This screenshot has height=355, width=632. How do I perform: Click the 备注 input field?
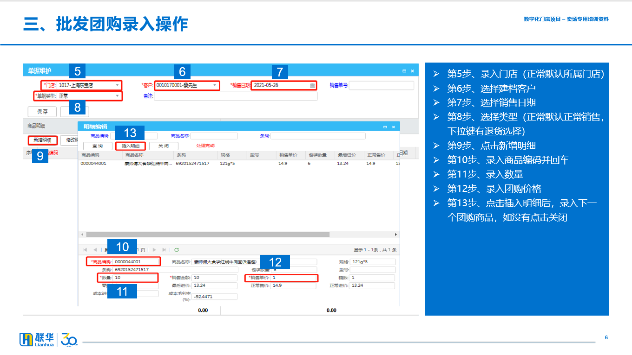[x=236, y=96]
